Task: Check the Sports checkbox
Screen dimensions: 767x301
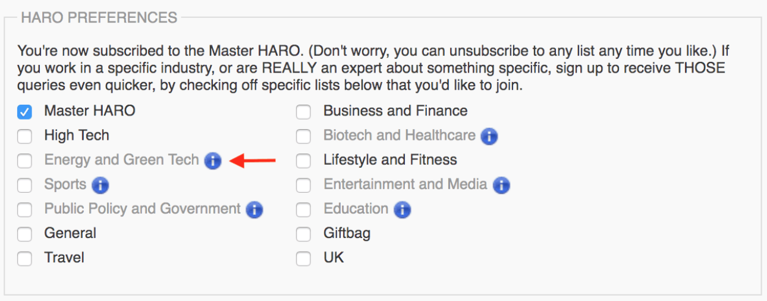Action: (x=24, y=186)
